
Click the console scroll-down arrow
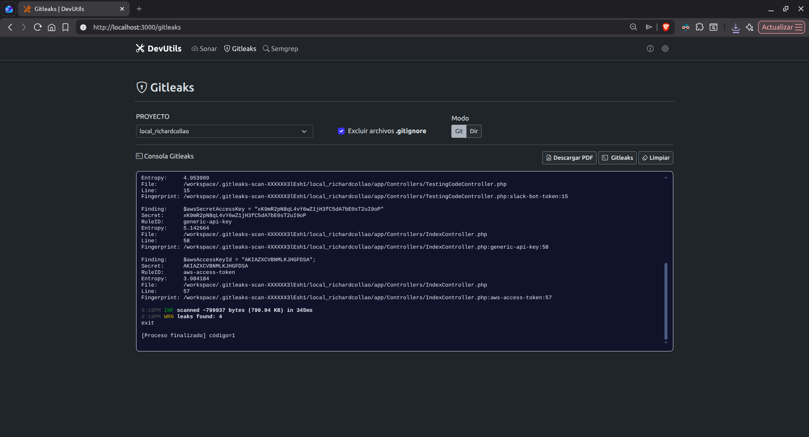666,343
